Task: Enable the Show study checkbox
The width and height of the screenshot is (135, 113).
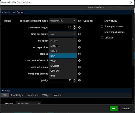Action: click(102, 21)
